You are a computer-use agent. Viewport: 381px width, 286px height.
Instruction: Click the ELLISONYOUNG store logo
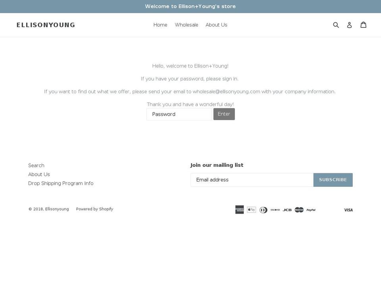46,25
